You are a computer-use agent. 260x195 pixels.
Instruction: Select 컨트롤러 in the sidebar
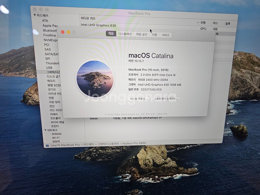point(56,118)
